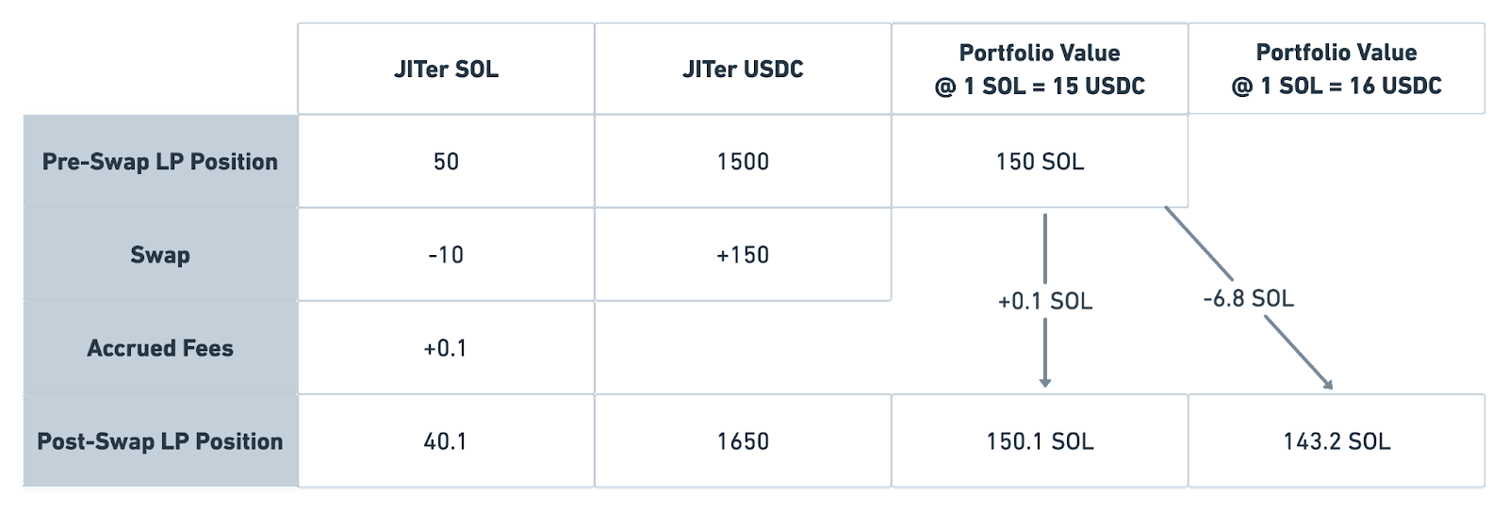Viewport: 1508px width, 510px height.
Task: Select the Post-Swap LP Position row label
Action: point(160,441)
